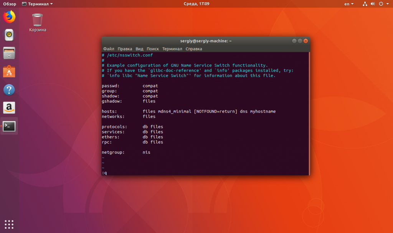The height and width of the screenshot is (233, 393).
Task: Click the 'rpc:' entry
Action: (107, 142)
